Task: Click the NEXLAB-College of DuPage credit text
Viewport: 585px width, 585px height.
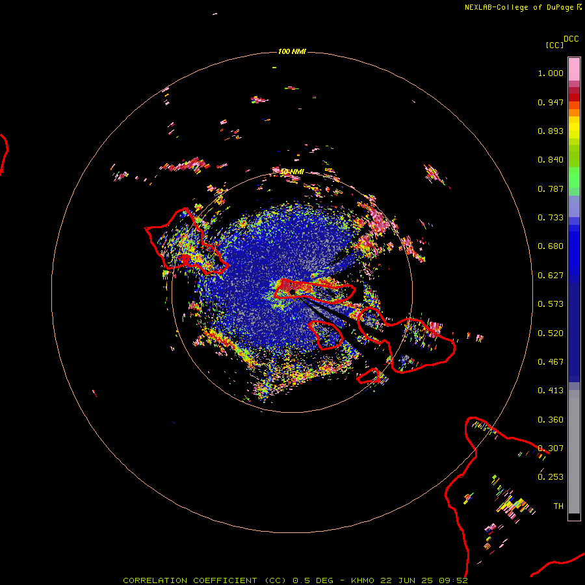Action: tap(519, 7)
